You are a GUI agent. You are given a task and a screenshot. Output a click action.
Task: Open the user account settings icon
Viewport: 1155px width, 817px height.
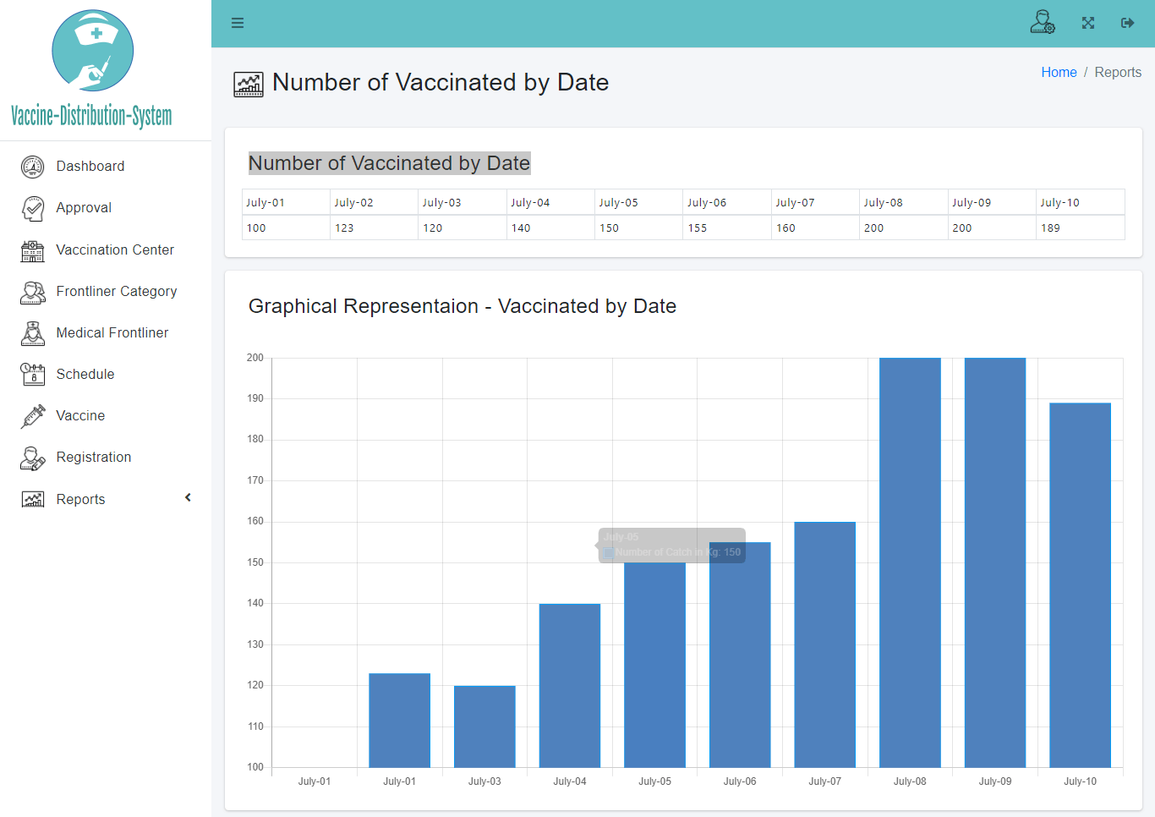1043,22
